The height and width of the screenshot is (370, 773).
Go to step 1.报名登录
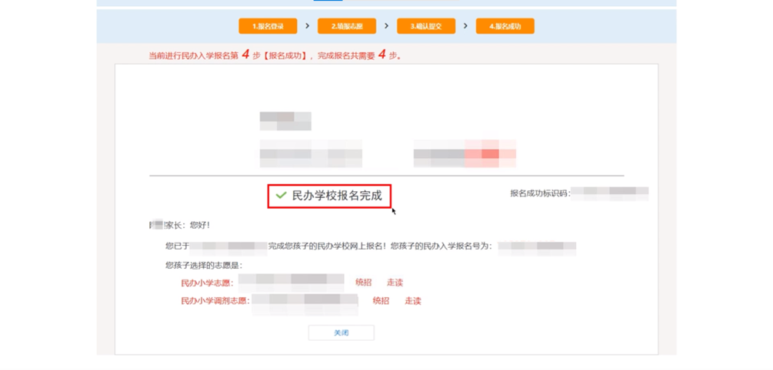click(x=268, y=26)
